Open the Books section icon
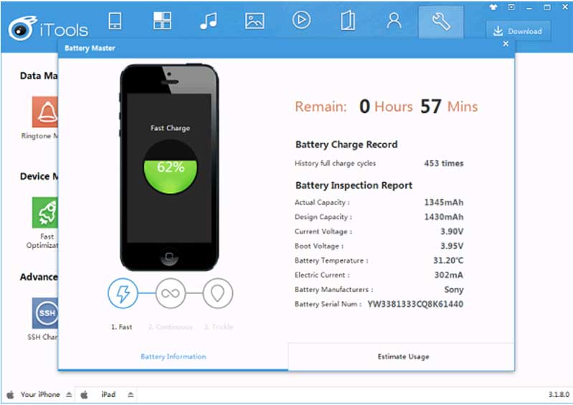 [x=348, y=21]
